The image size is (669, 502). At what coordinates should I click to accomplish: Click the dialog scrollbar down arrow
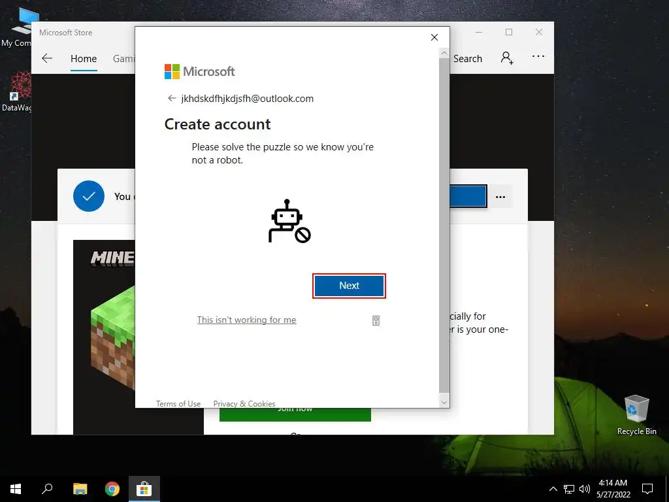[444, 402]
